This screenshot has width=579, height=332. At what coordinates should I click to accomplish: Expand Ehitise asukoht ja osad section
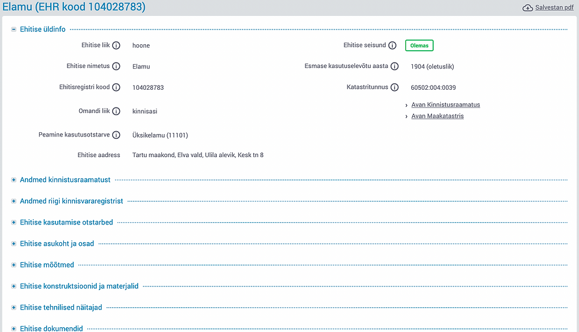pyautogui.click(x=14, y=244)
